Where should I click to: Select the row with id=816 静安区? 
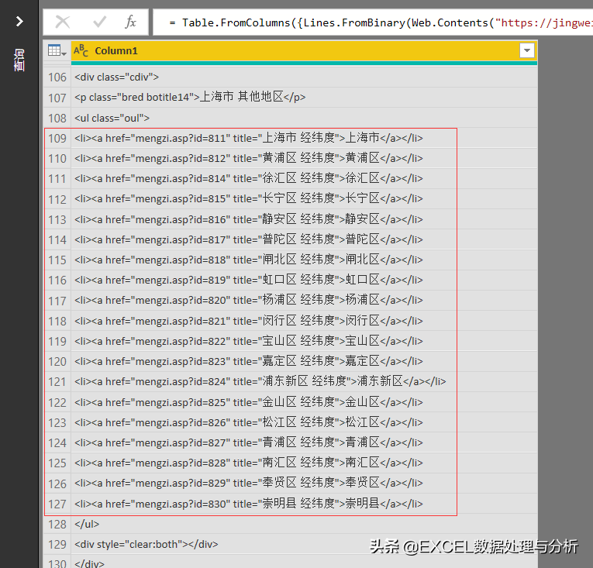click(304, 219)
